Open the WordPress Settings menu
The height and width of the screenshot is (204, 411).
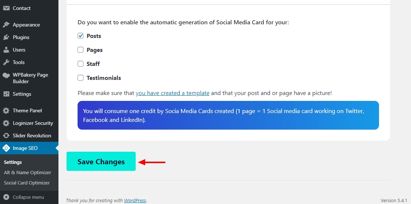pyautogui.click(x=29, y=94)
